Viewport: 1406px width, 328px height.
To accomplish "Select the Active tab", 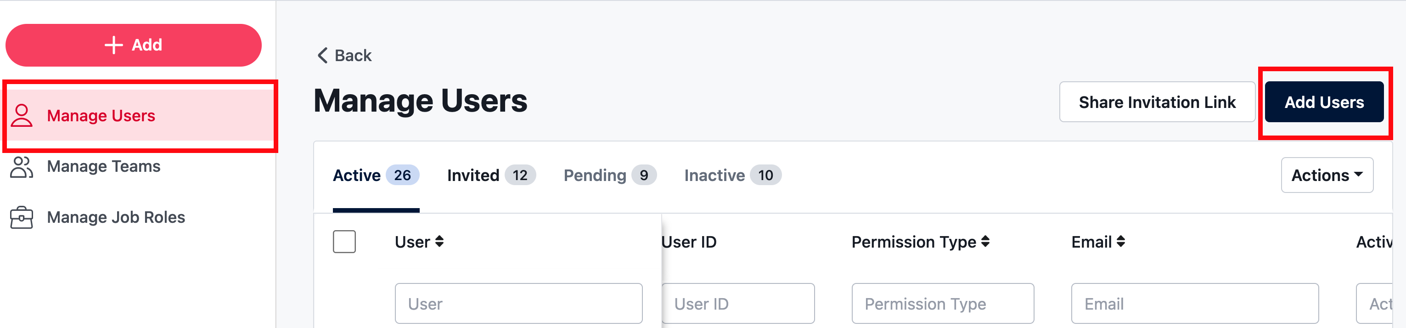I will pos(376,175).
